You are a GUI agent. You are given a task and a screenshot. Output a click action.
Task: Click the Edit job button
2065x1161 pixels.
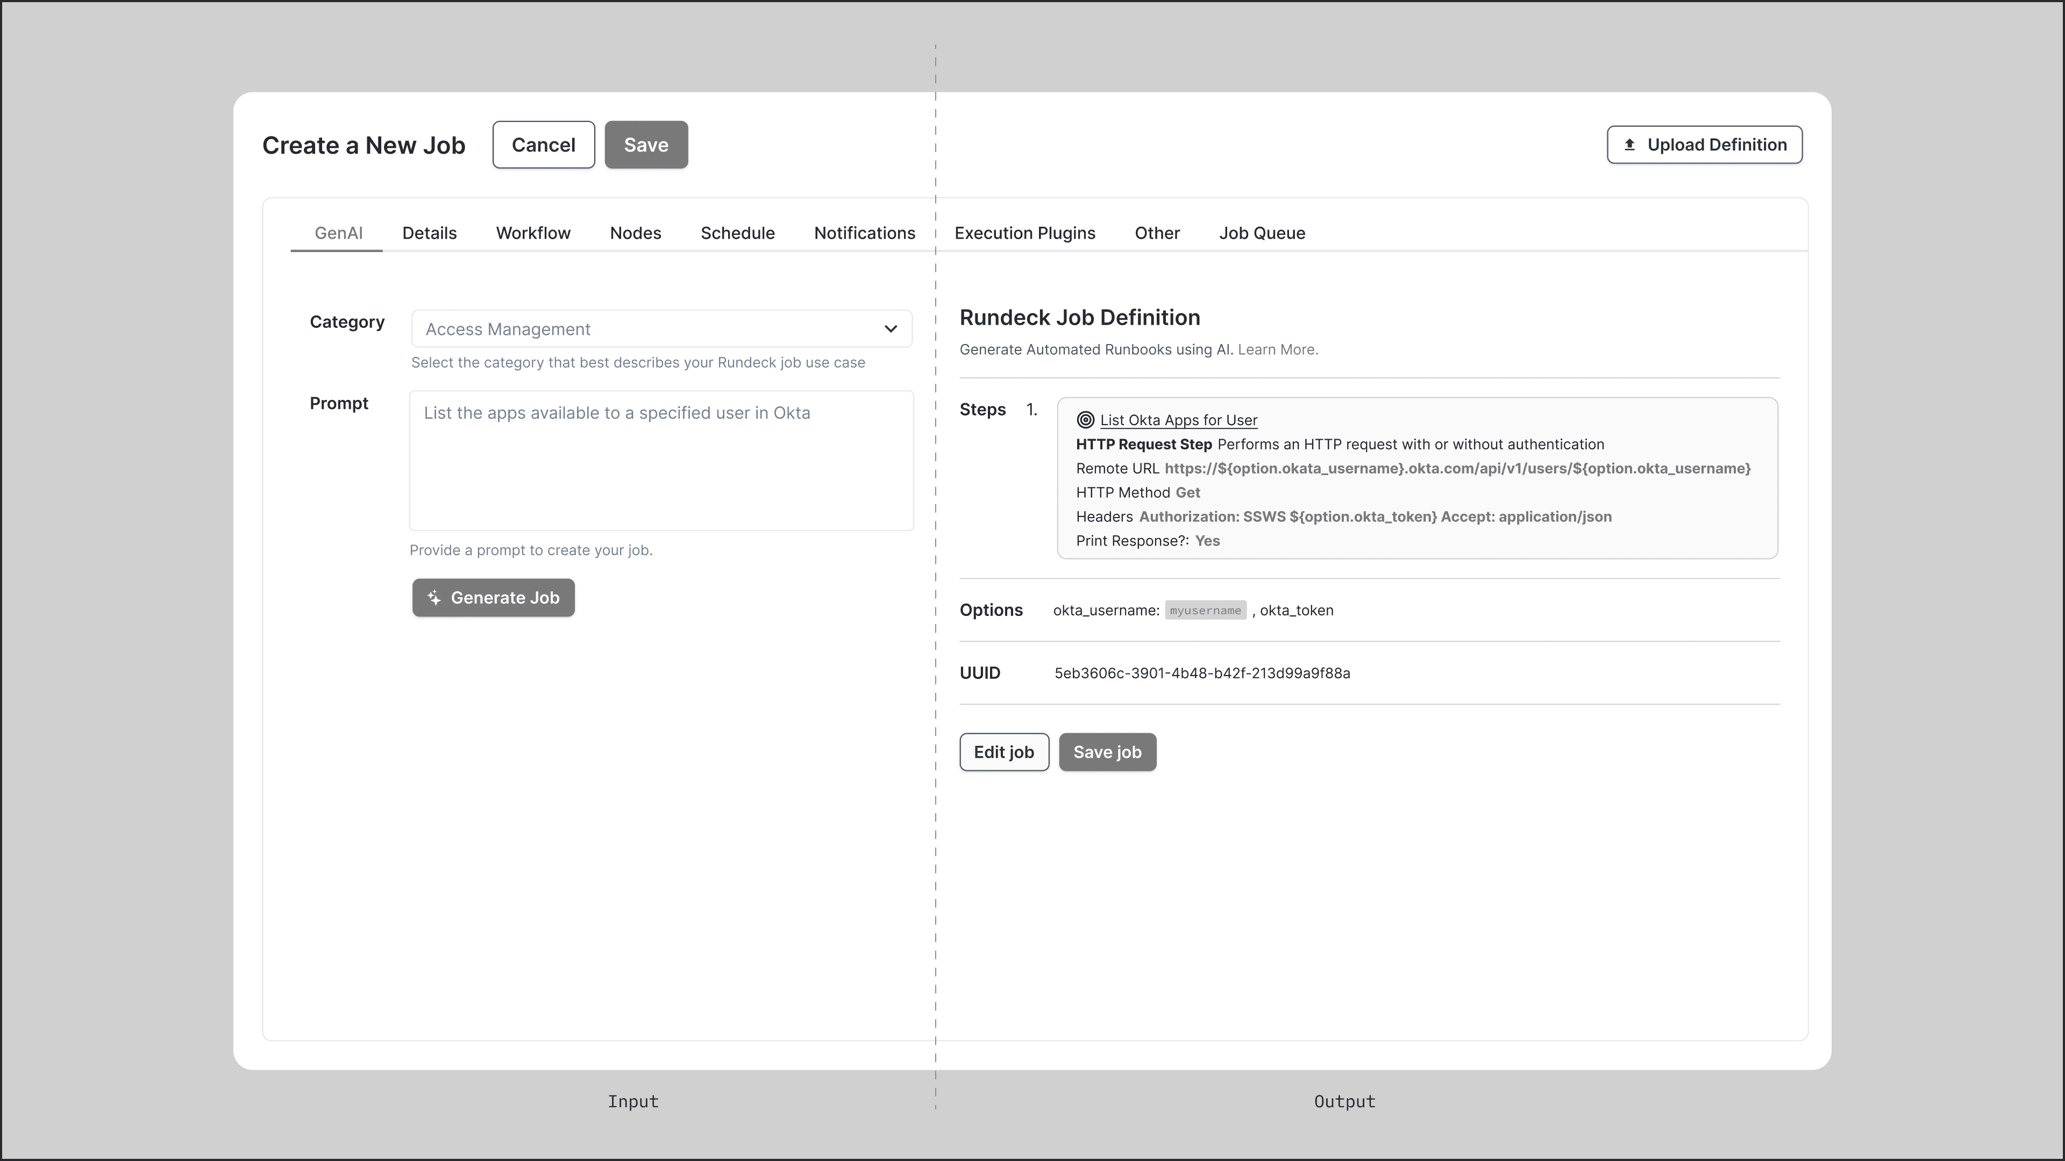[x=1003, y=751]
